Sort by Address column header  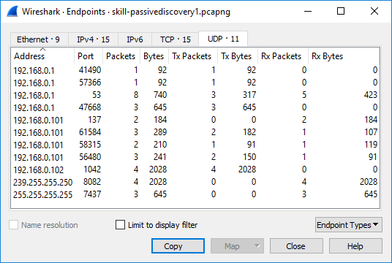pos(42,56)
